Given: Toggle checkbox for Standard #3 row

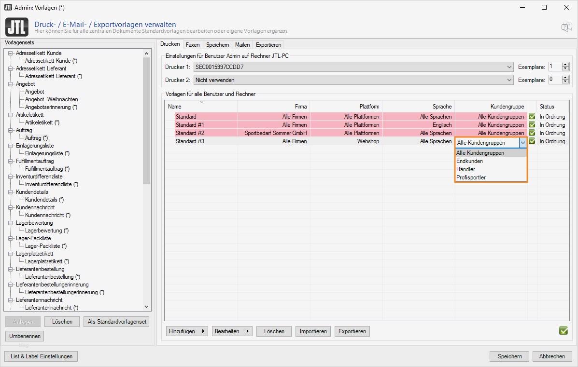Looking at the screenshot, I should (x=532, y=141).
